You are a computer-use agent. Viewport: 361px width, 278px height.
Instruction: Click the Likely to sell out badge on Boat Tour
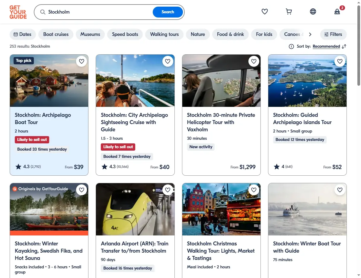[32, 139]
